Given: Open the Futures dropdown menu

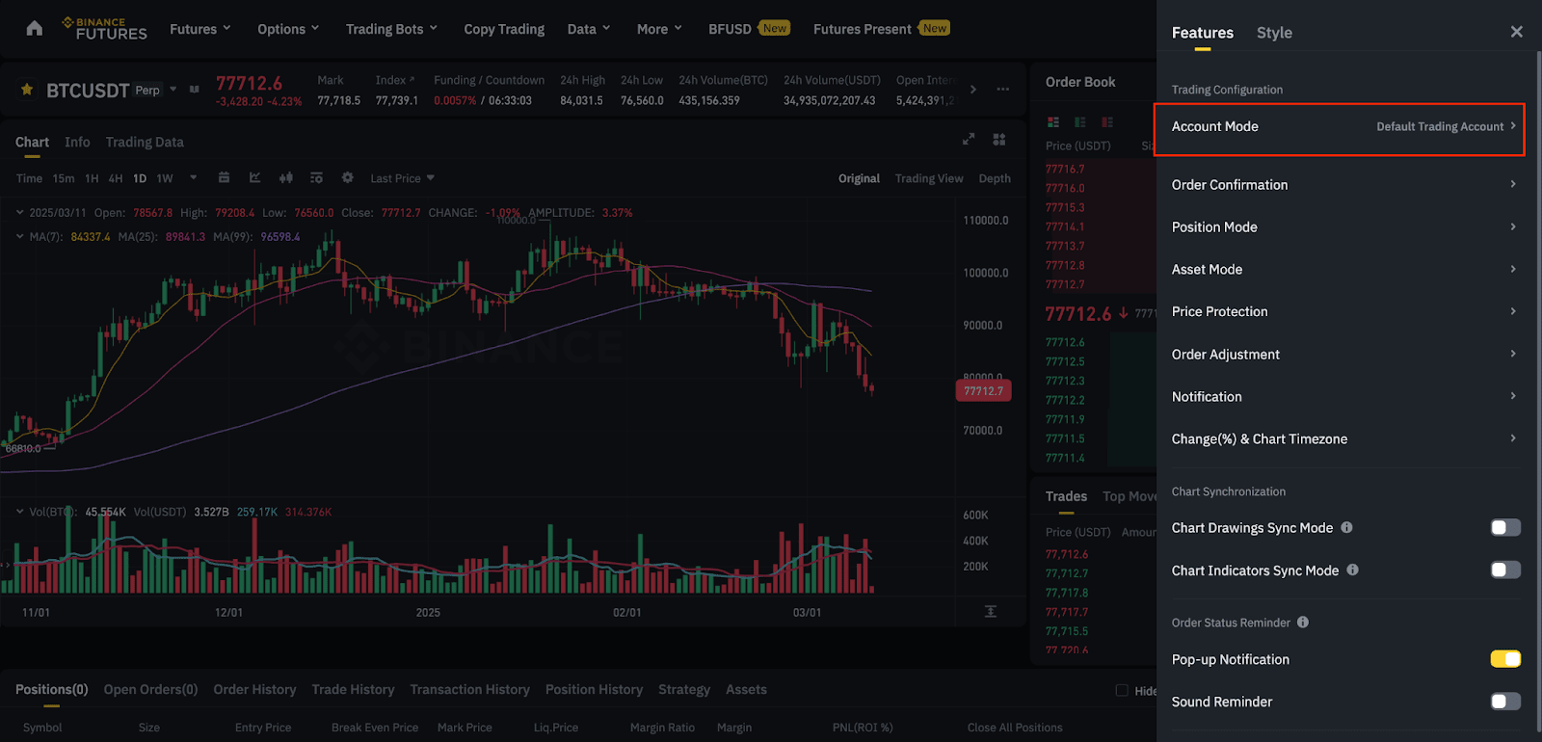Looking at the screenshot, I should coord(200,29).
